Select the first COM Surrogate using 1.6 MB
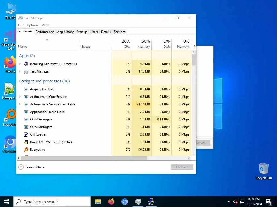277x207 pixels. click(x=104, y=119)
